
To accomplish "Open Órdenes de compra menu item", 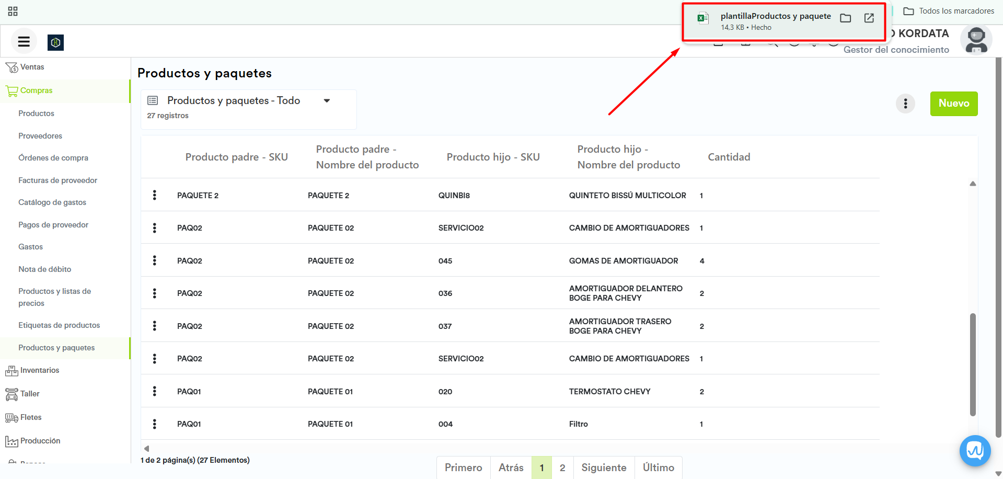I will click(53, 158).
